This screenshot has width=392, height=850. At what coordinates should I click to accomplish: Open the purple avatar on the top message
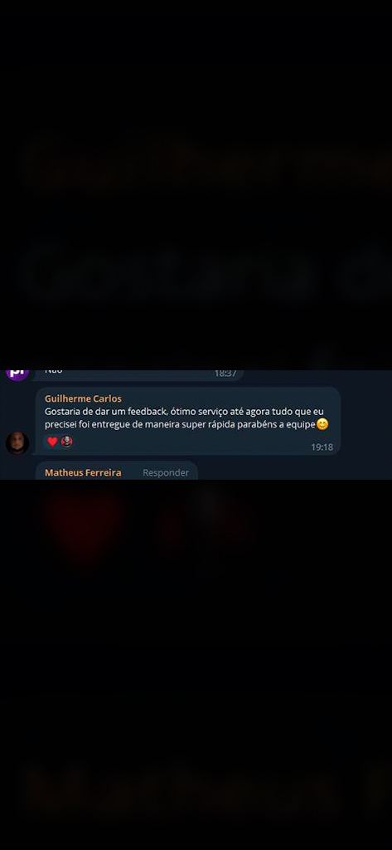click(17, 374)
